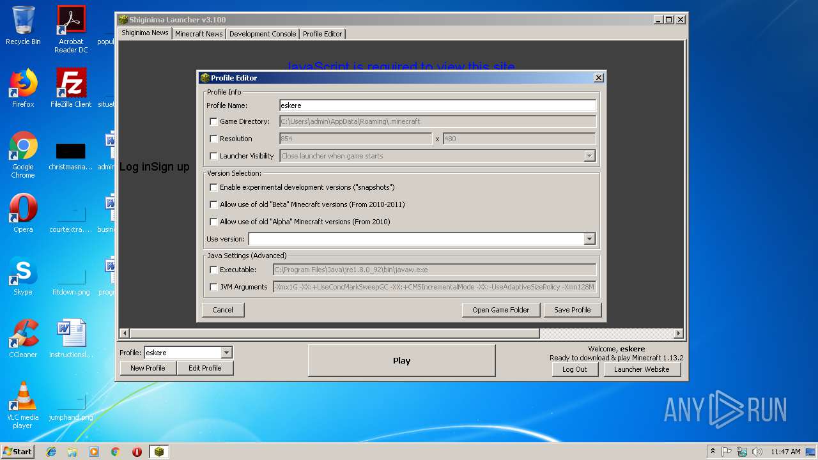The image size is (818, 460).
Task: Click the big Play button
Action: [402, 360]
